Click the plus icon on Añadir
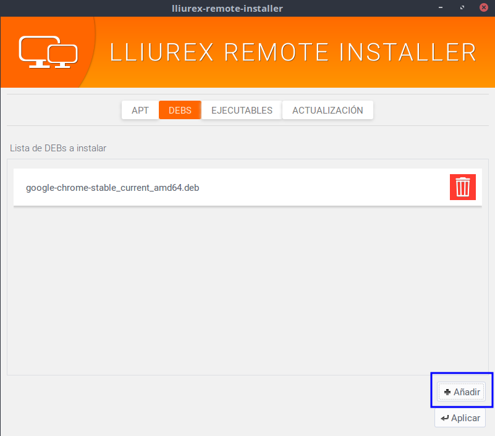The width and height of the screenshot is (495, 436). (447, 392)
